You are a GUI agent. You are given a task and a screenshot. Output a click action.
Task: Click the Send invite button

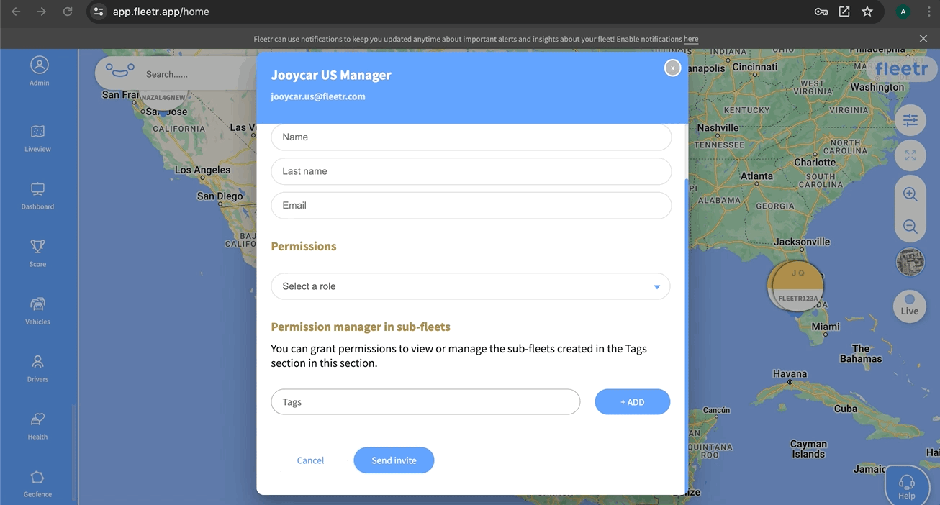[x=394, y=460]
